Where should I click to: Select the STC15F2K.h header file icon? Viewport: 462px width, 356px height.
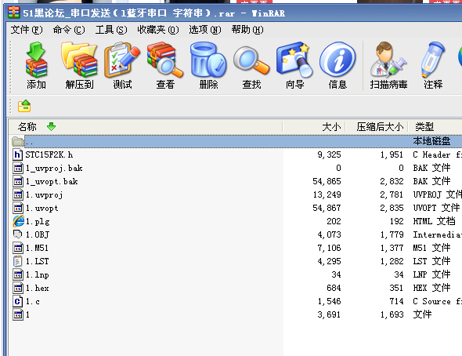click(17, 154)
